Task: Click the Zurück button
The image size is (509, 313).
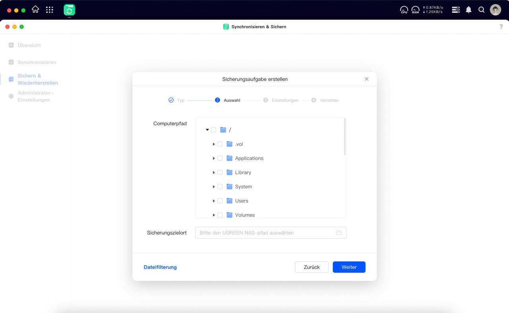Action: coord(312,267)
